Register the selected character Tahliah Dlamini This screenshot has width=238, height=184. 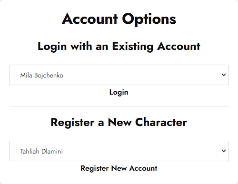[x=119, y=168]
